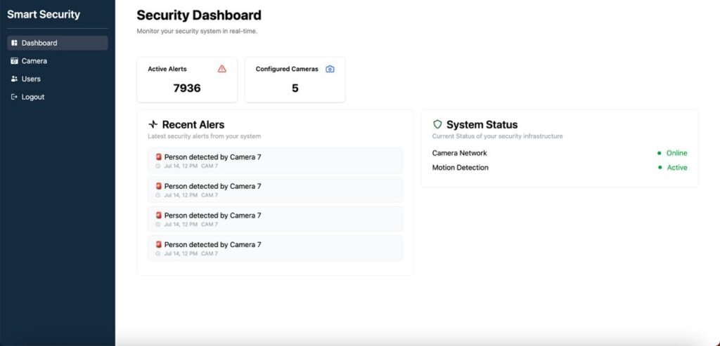Click the red siren icon on first alert
Viewport: 720px width, 346px height.
point(159,157)
